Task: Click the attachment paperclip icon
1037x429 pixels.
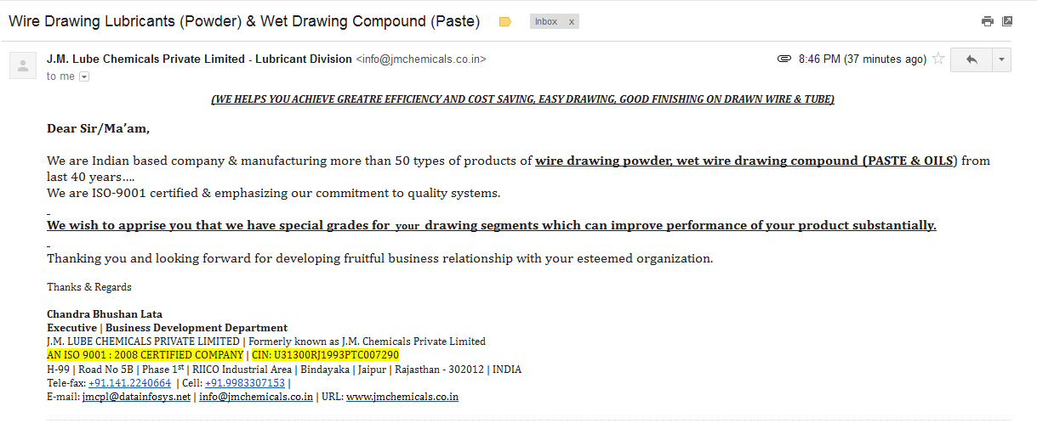Action: pos(784,59)
